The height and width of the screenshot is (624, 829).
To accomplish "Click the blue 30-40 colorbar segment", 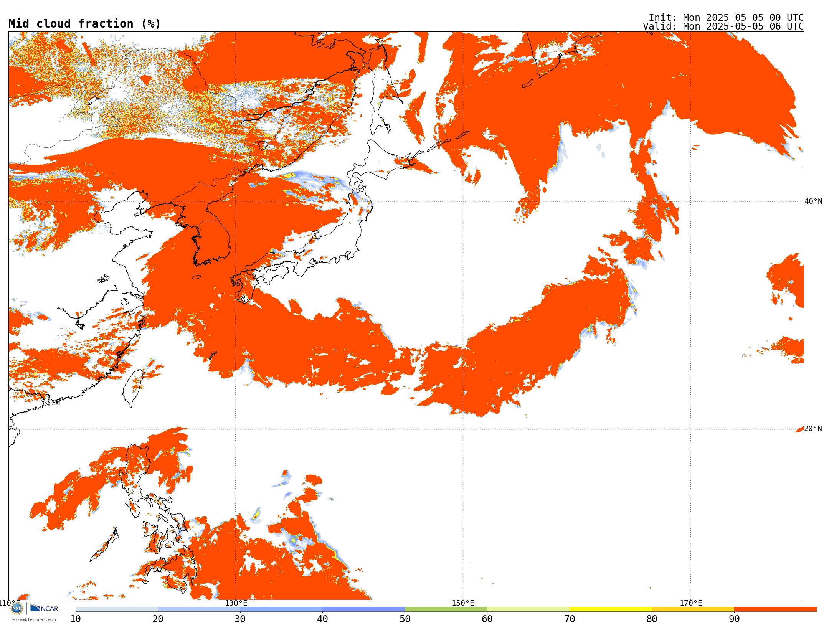I will (x=281, y=609).
